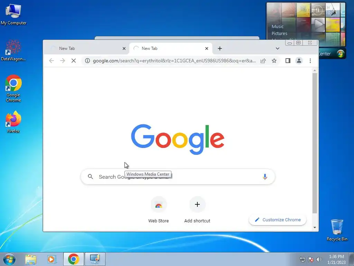The width and height of the screenshot is (354, 266).
Task: Focus the Google search box
Action: click(178, 177)
